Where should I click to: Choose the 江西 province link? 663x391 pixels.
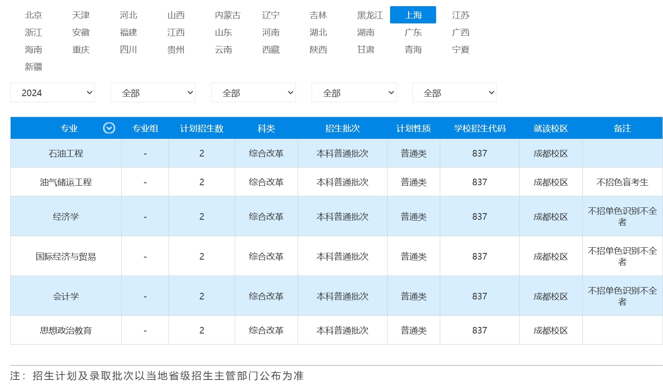click(x=176, y=32)
